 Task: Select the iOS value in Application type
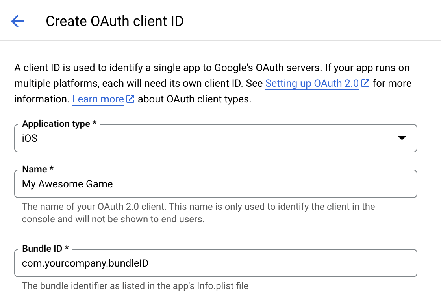[30, 138]
